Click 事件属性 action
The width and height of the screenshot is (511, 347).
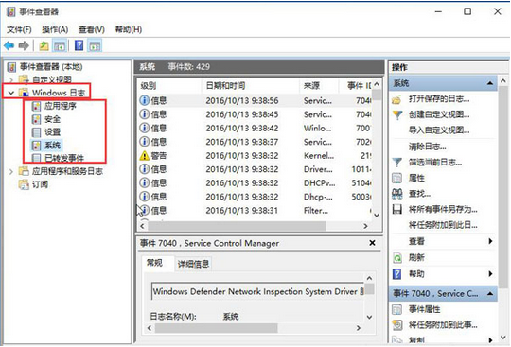point(424,309)
